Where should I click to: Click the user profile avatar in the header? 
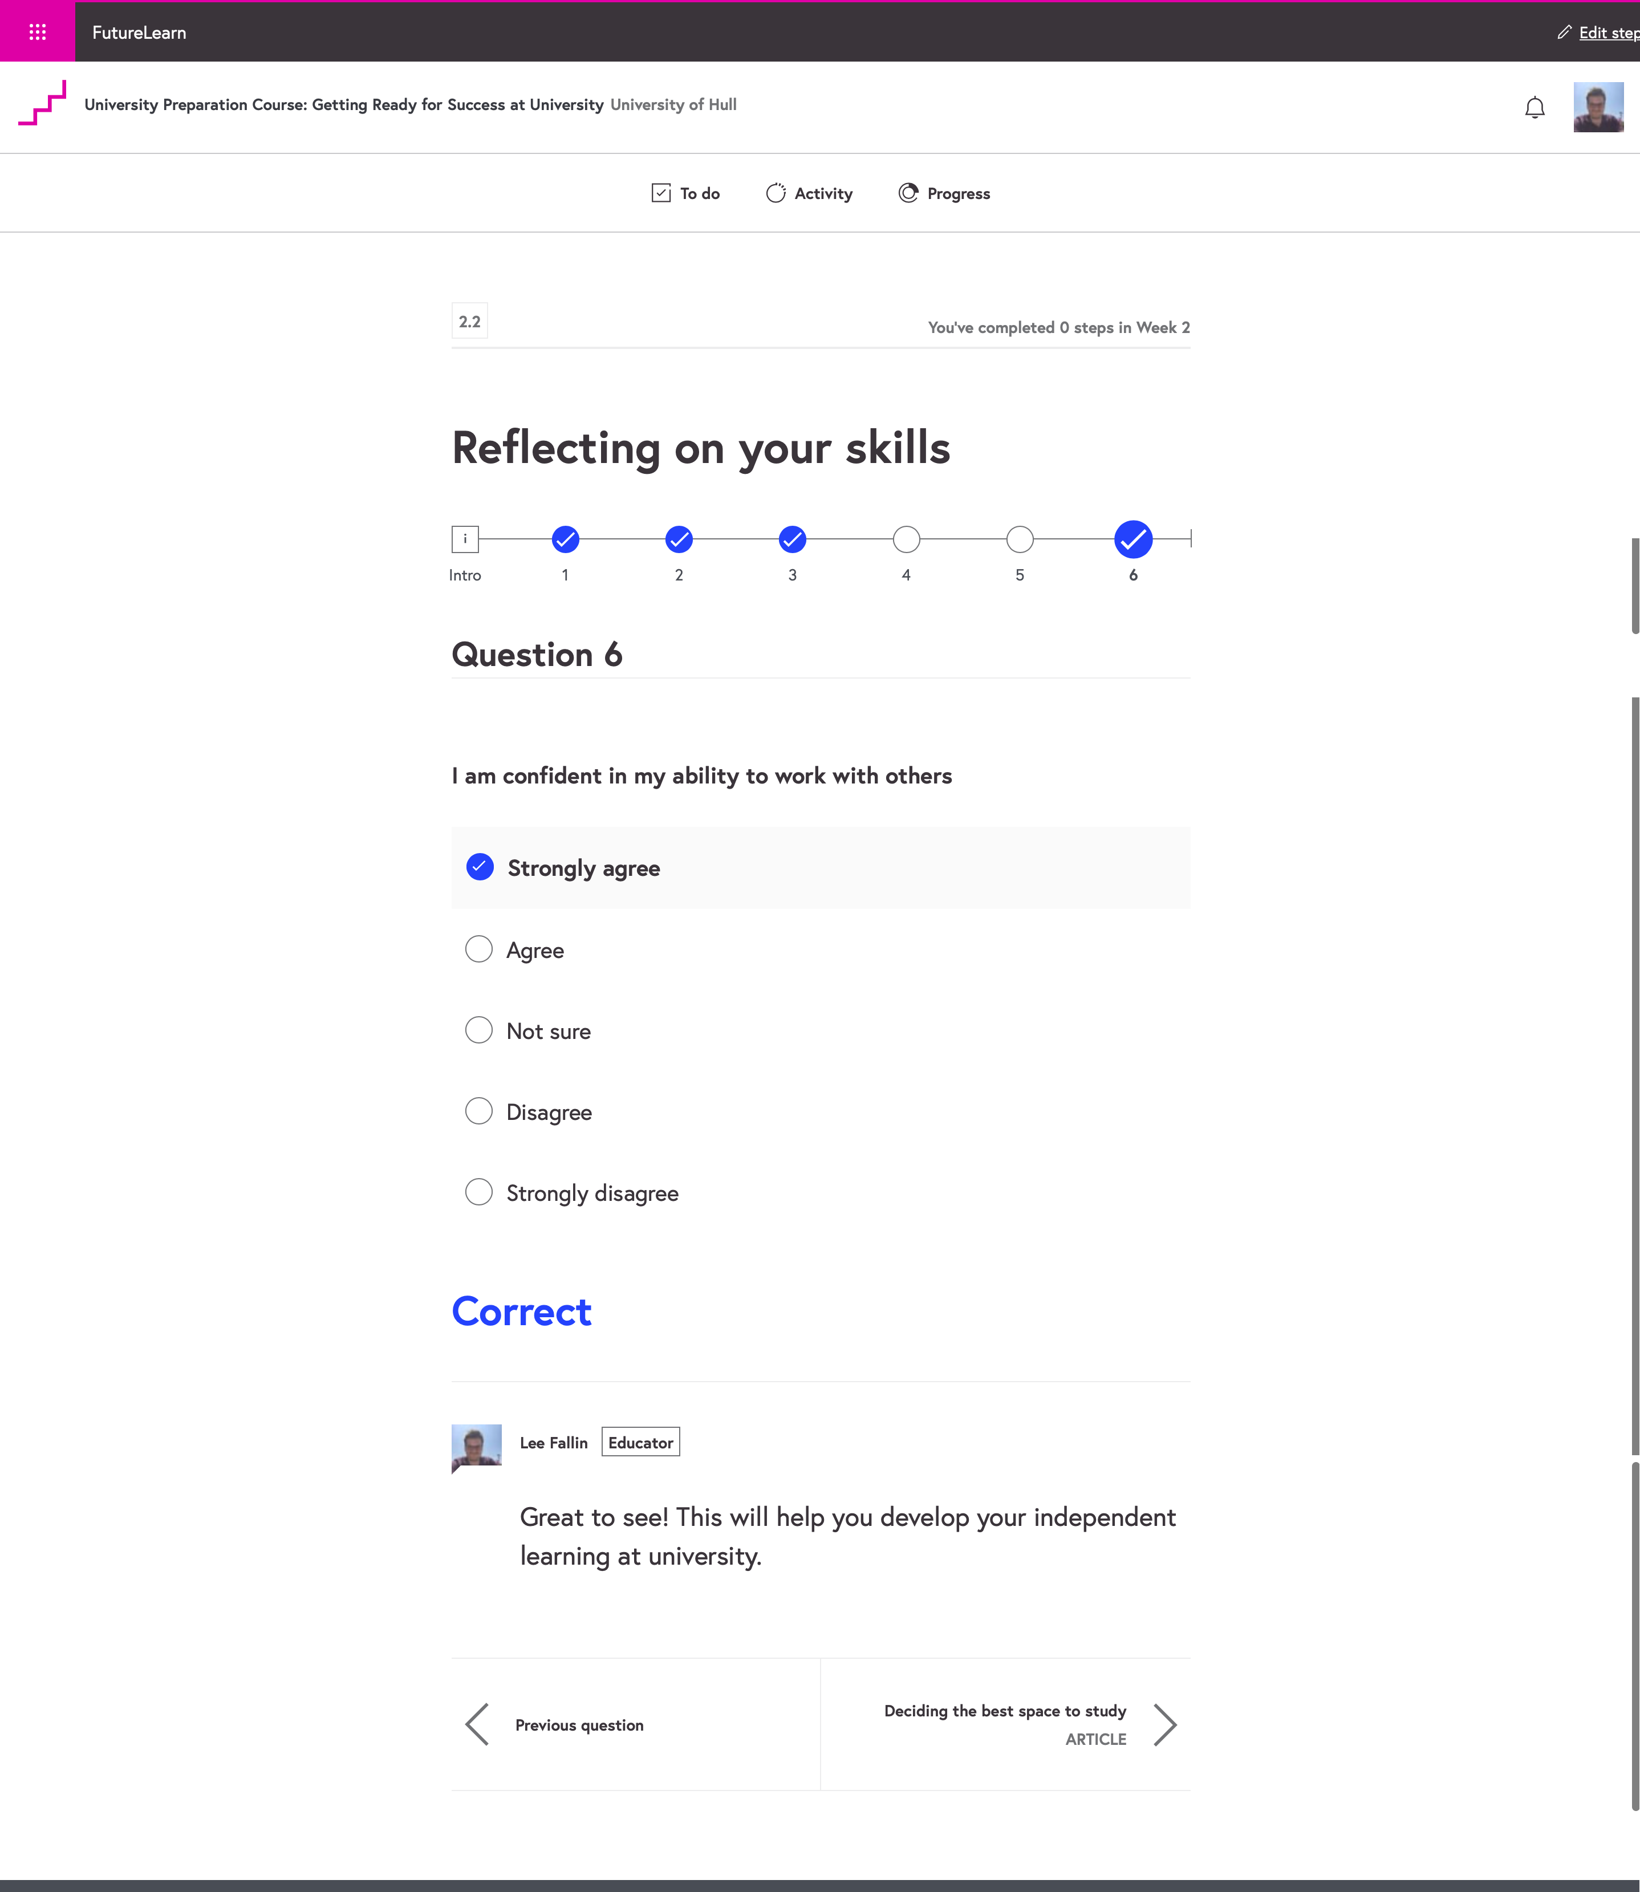point(1598,107)
